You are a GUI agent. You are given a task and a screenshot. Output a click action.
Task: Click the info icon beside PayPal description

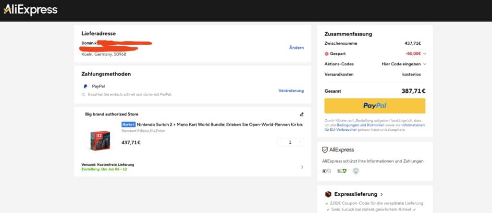pyautogui.click(x=83, y=94)
